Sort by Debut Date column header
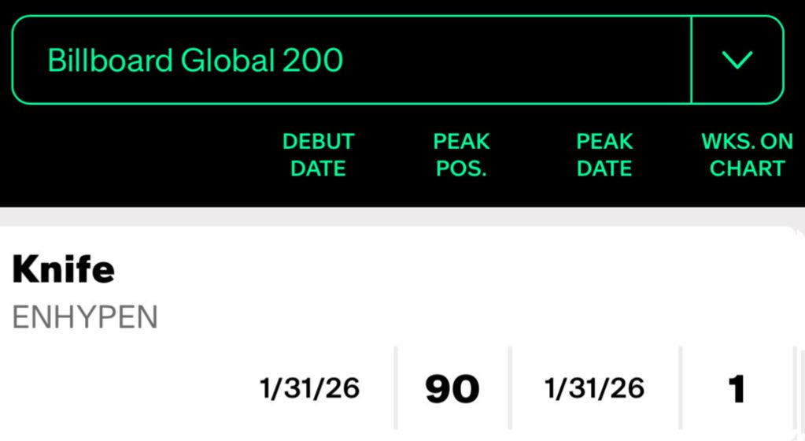This screenshot has width=805, height=441. [318, 155]
